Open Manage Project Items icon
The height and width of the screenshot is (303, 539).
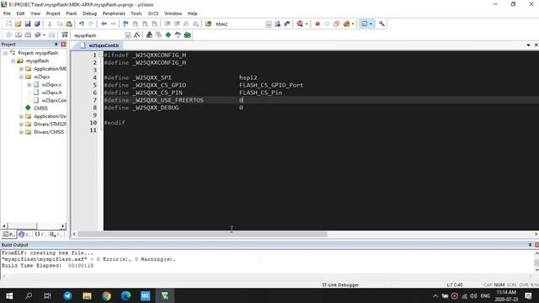149,35
